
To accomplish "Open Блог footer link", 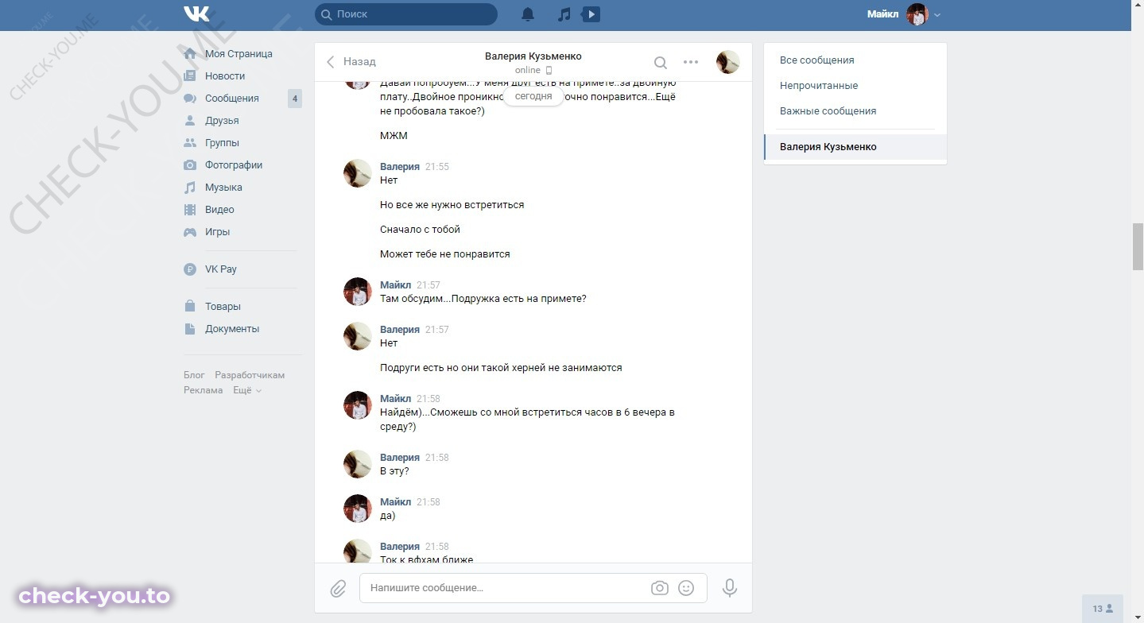I will pos(194,375).
